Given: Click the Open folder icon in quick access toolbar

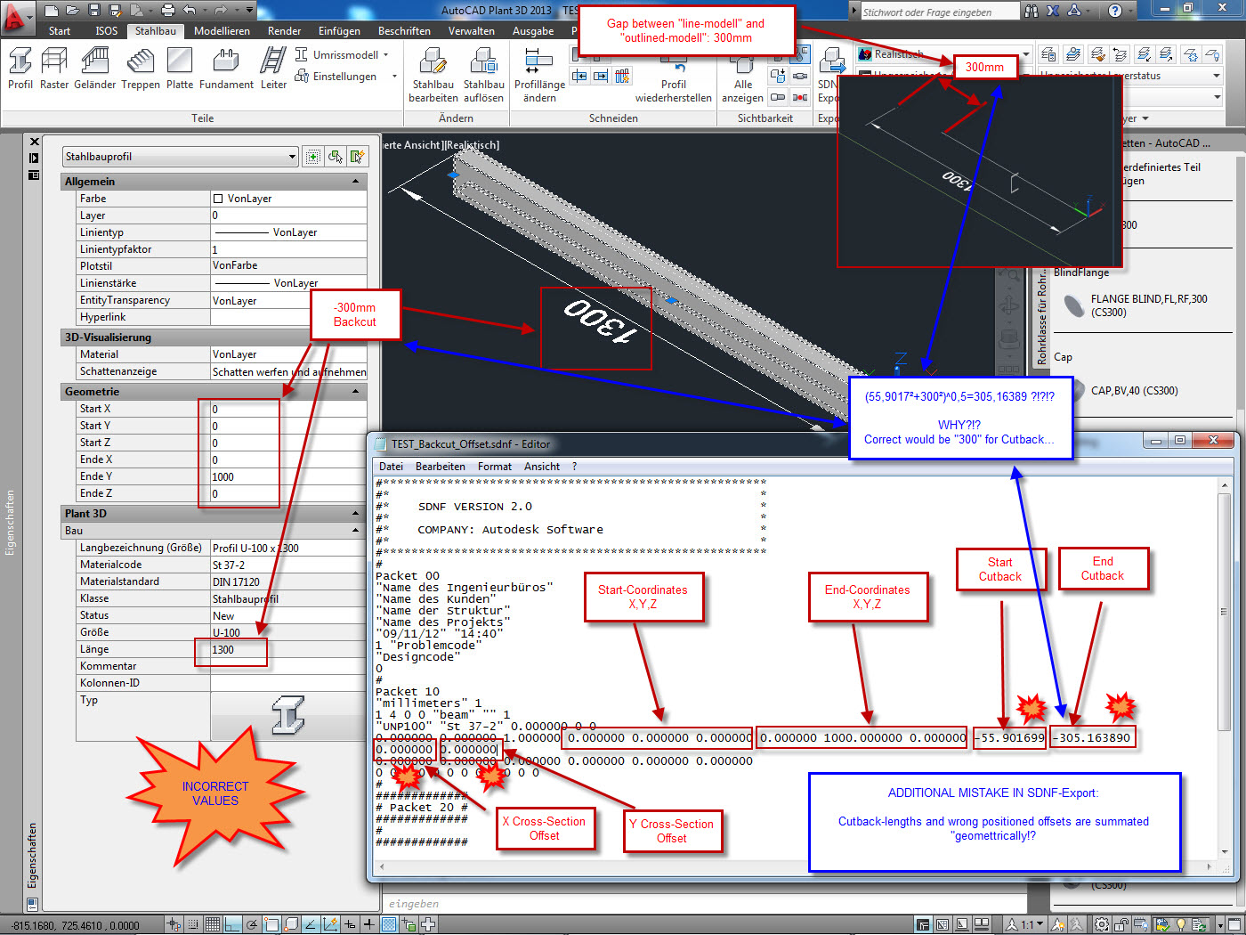Looking at the screenshot, I should pos(74,11).
